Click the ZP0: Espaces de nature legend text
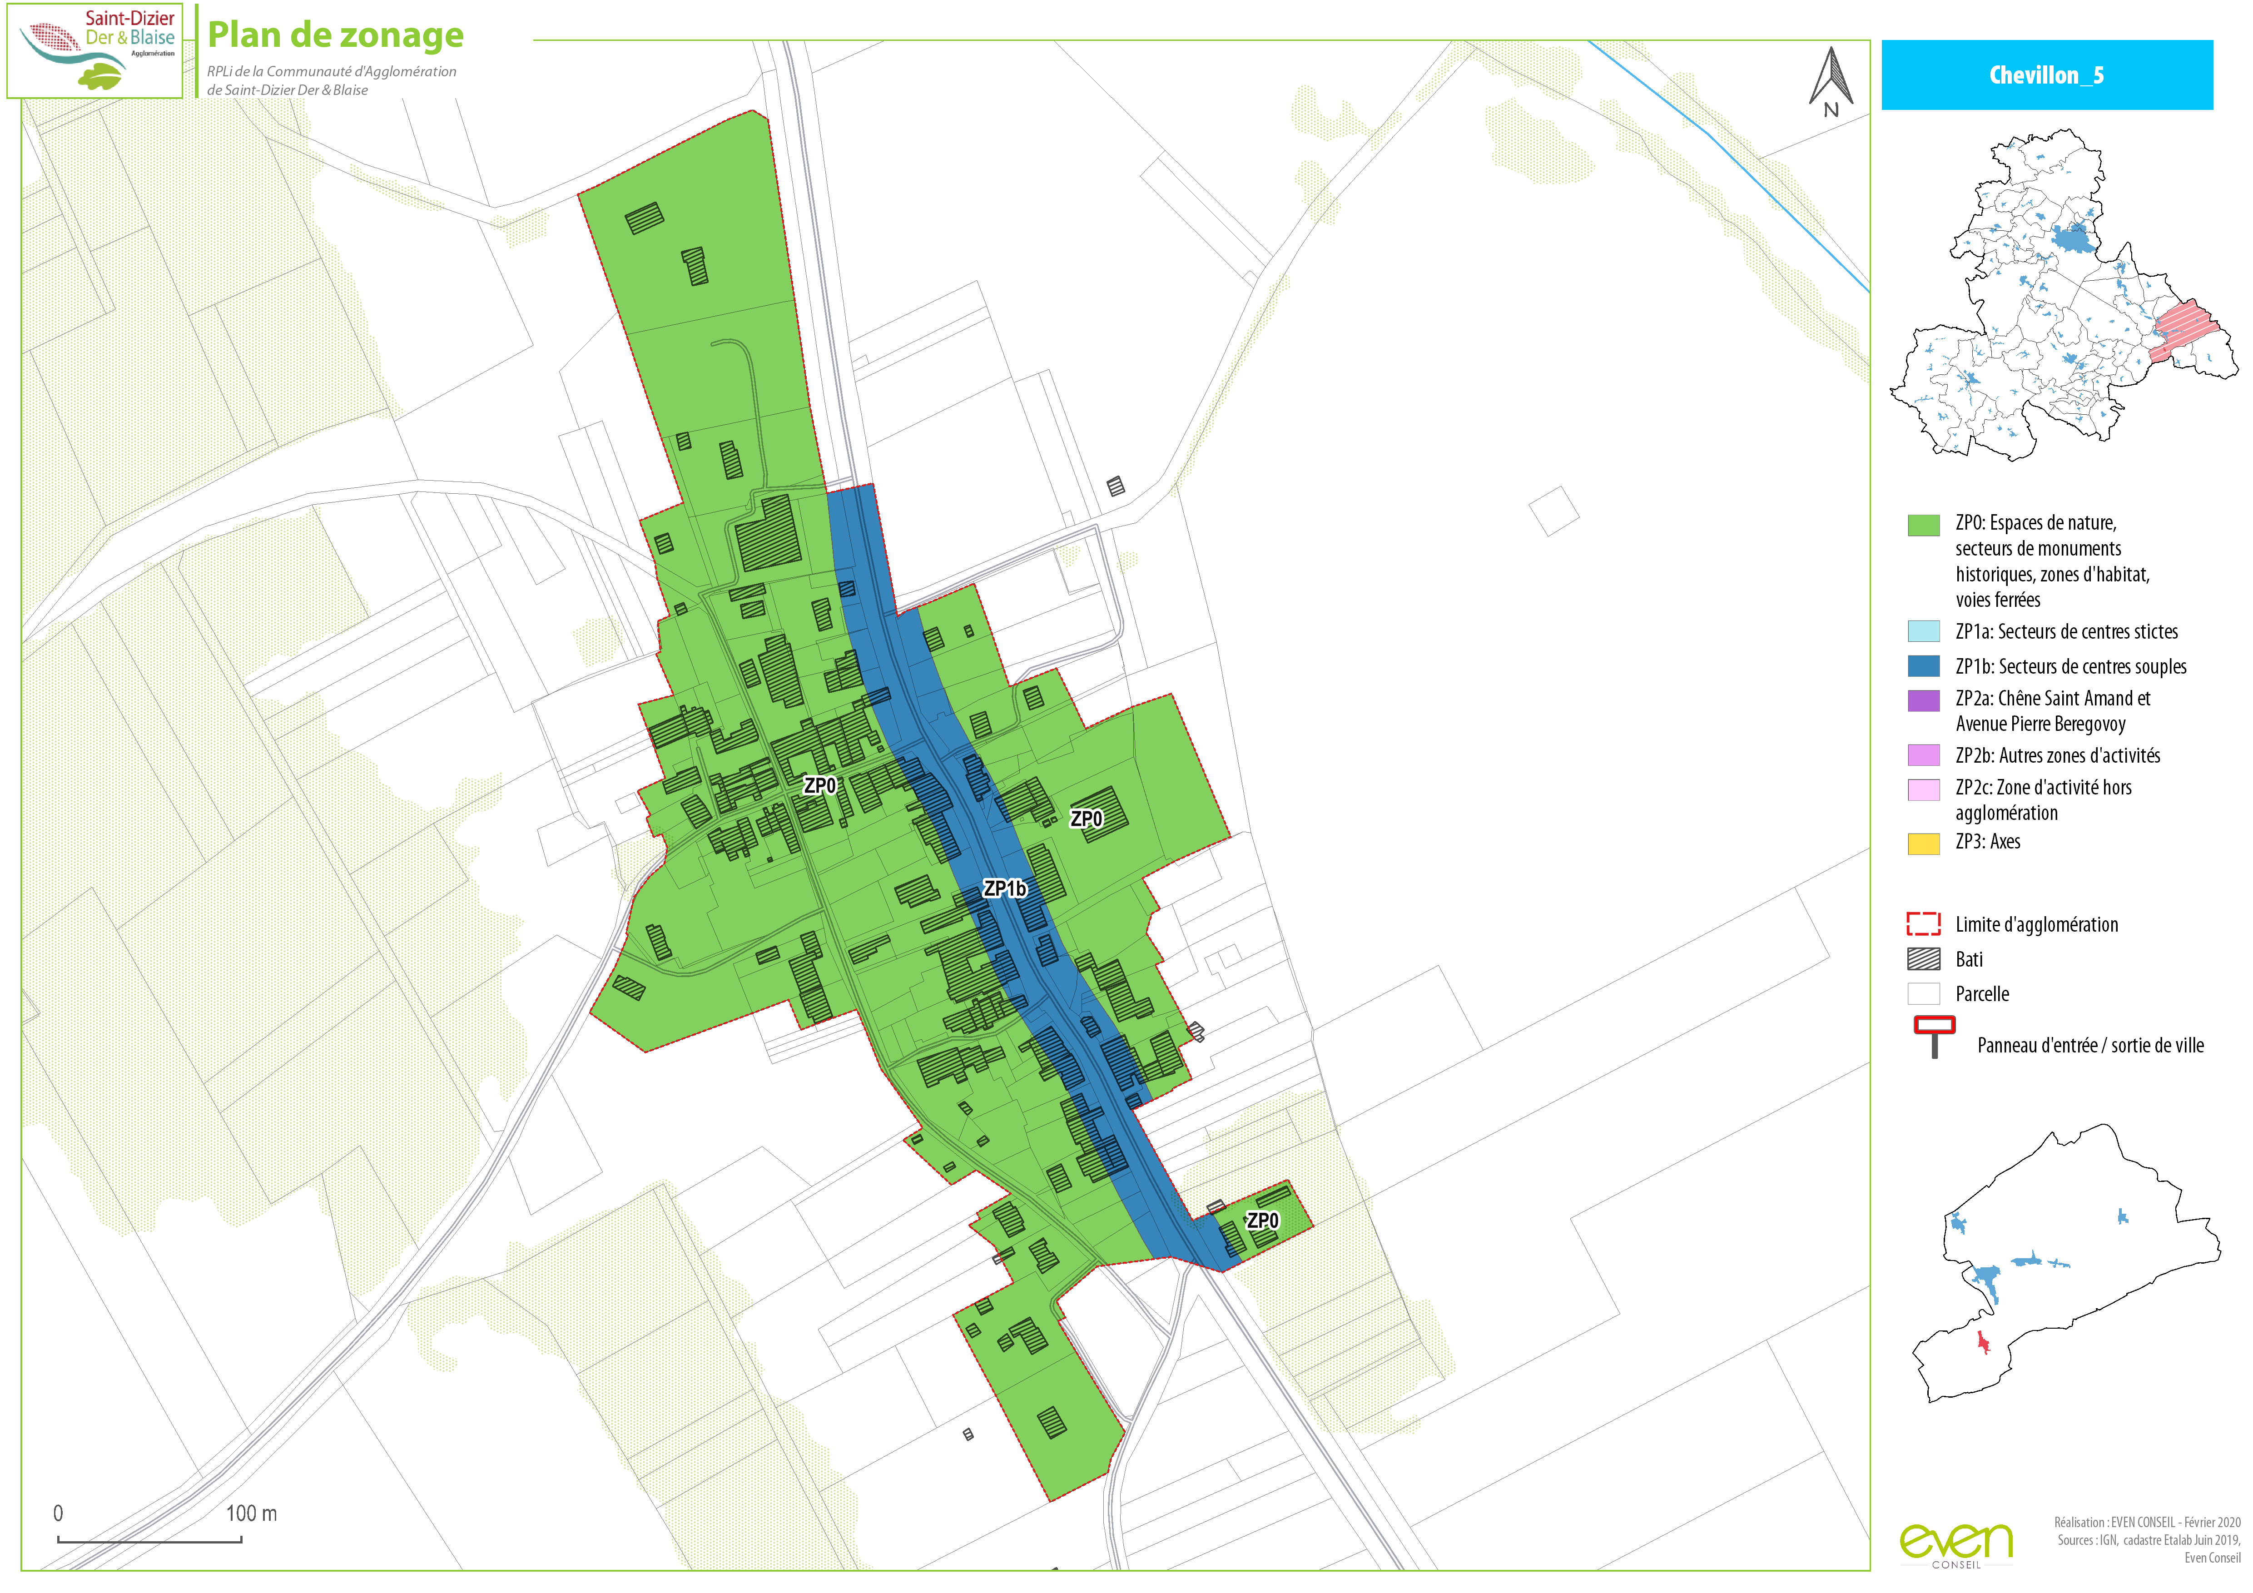The height and width of the screenshot is (1593, 2253). [x=2052, y=561]
